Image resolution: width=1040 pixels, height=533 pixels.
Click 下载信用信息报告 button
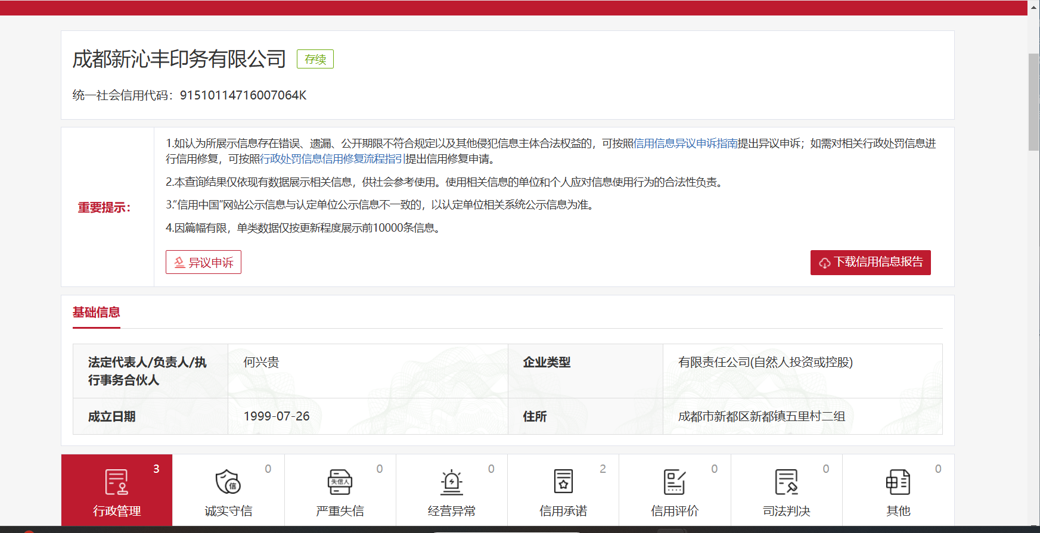pos(870,263)
